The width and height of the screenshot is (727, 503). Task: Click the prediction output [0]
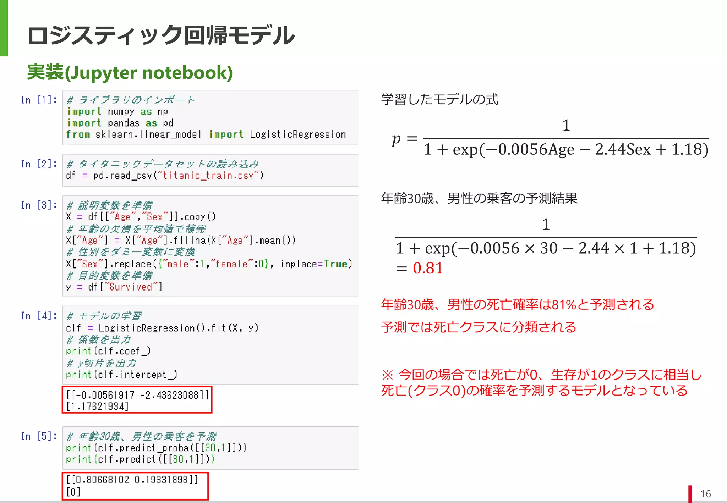(73, 492)
